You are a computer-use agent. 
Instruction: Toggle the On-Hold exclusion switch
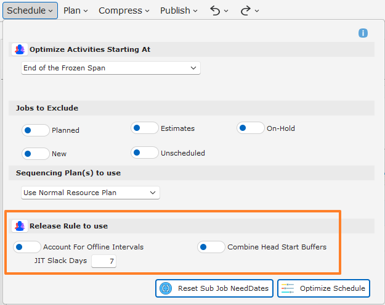tap(251, 128)
